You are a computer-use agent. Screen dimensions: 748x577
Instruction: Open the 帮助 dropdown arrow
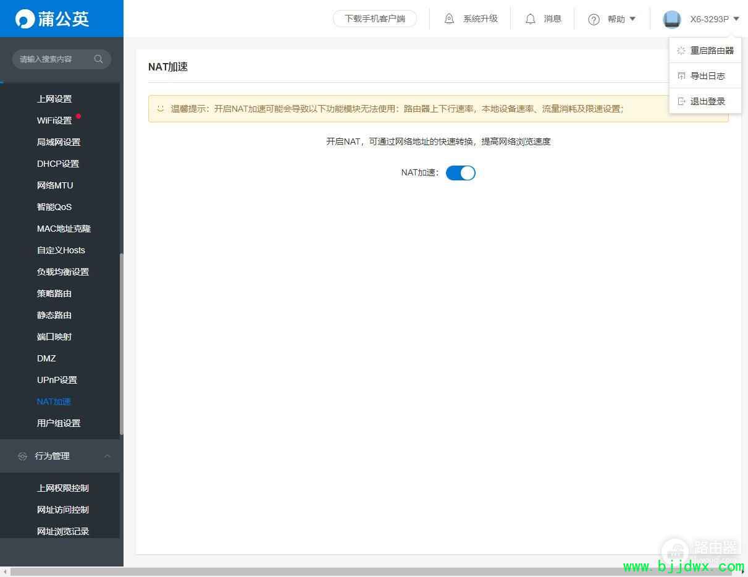click(632, 19)
